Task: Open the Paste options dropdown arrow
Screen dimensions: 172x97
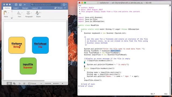Action: [x=9, y=13]
